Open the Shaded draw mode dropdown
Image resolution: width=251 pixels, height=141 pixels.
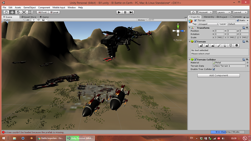[x=13, y=20]
